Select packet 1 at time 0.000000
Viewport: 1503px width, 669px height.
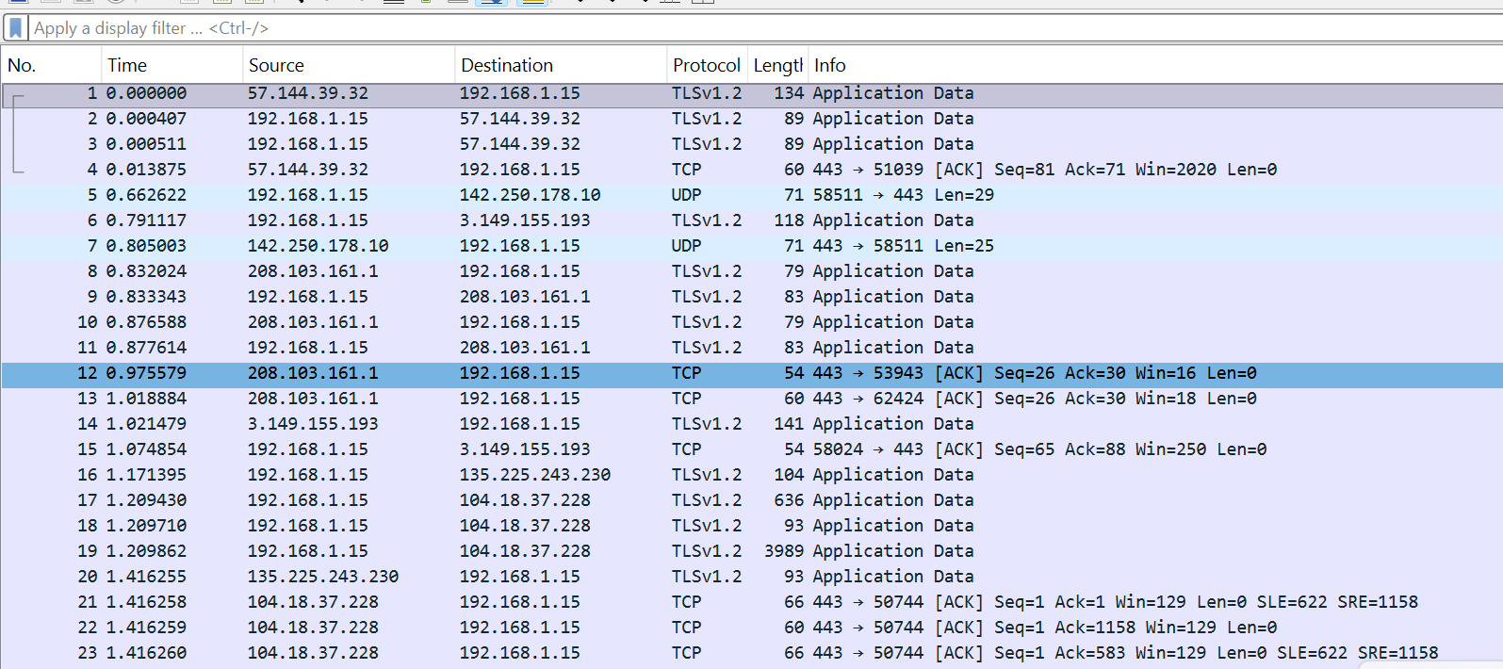(752, 93)
